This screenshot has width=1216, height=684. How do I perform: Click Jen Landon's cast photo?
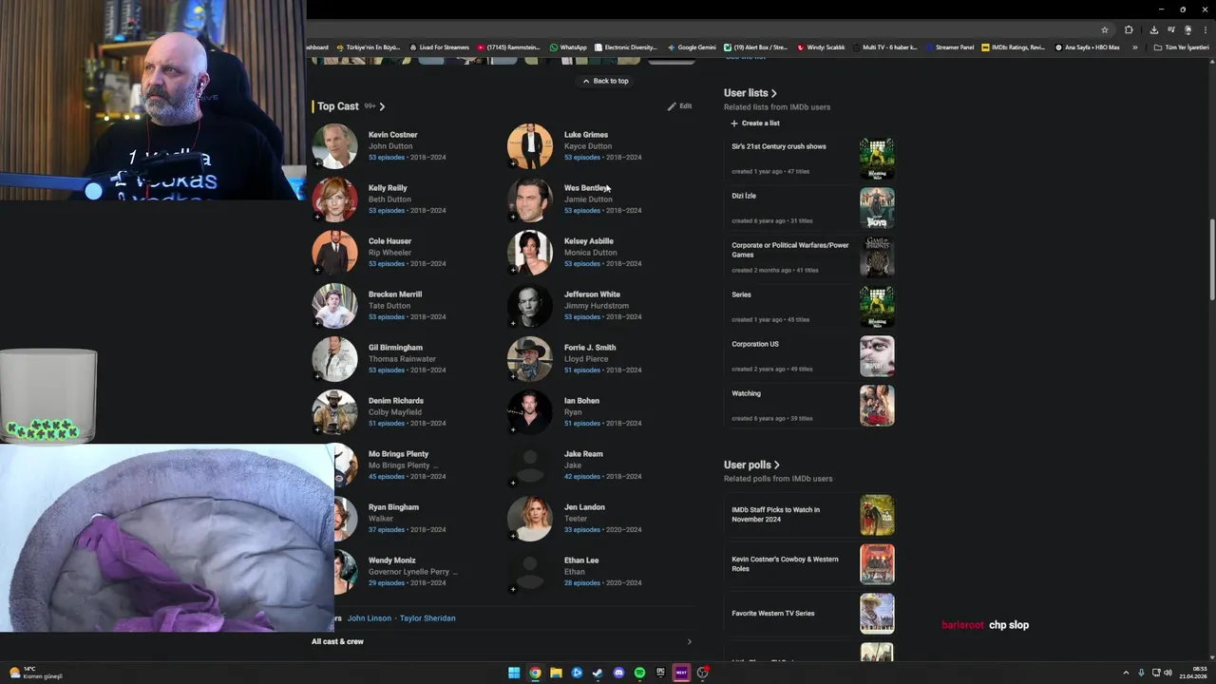[x=530, y=519]
